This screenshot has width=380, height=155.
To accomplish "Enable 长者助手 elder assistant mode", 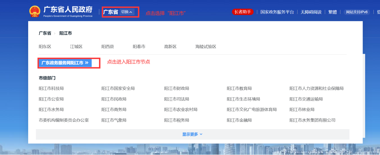I will click(243, 12).
